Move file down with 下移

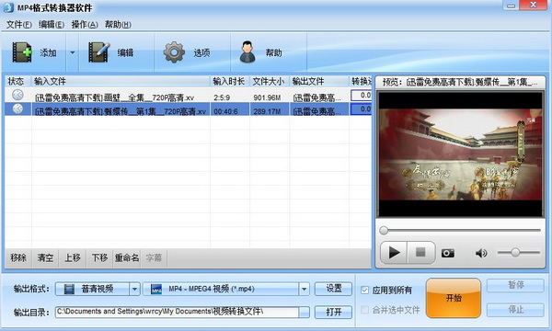(99, 257)
